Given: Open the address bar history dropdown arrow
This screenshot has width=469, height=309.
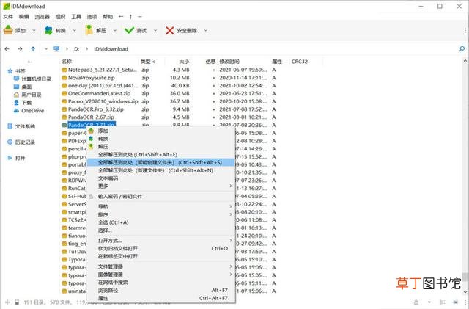Looking at the screenshot, I should (x=45, y=49).
